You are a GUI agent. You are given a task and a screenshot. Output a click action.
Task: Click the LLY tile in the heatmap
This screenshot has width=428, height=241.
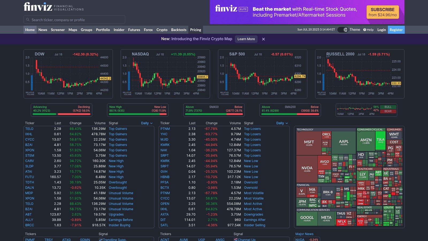[362, 175]
